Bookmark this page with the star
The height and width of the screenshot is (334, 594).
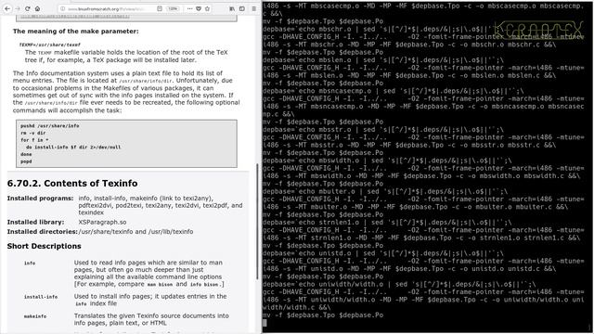[x=208, y=8]
